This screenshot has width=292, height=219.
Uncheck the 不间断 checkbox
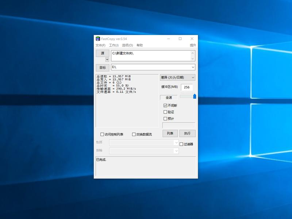coord(165,105)
